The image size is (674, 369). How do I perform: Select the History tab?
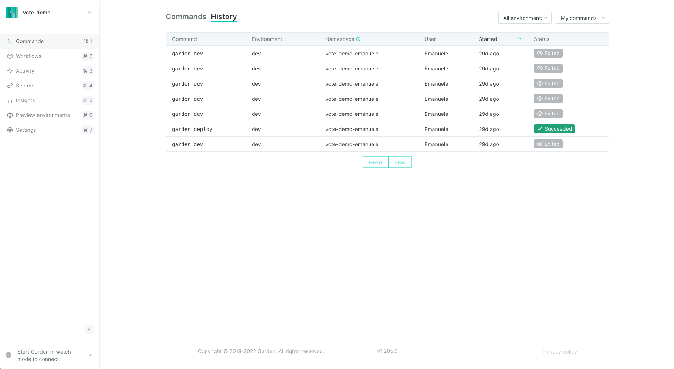[x=224, y=17]
